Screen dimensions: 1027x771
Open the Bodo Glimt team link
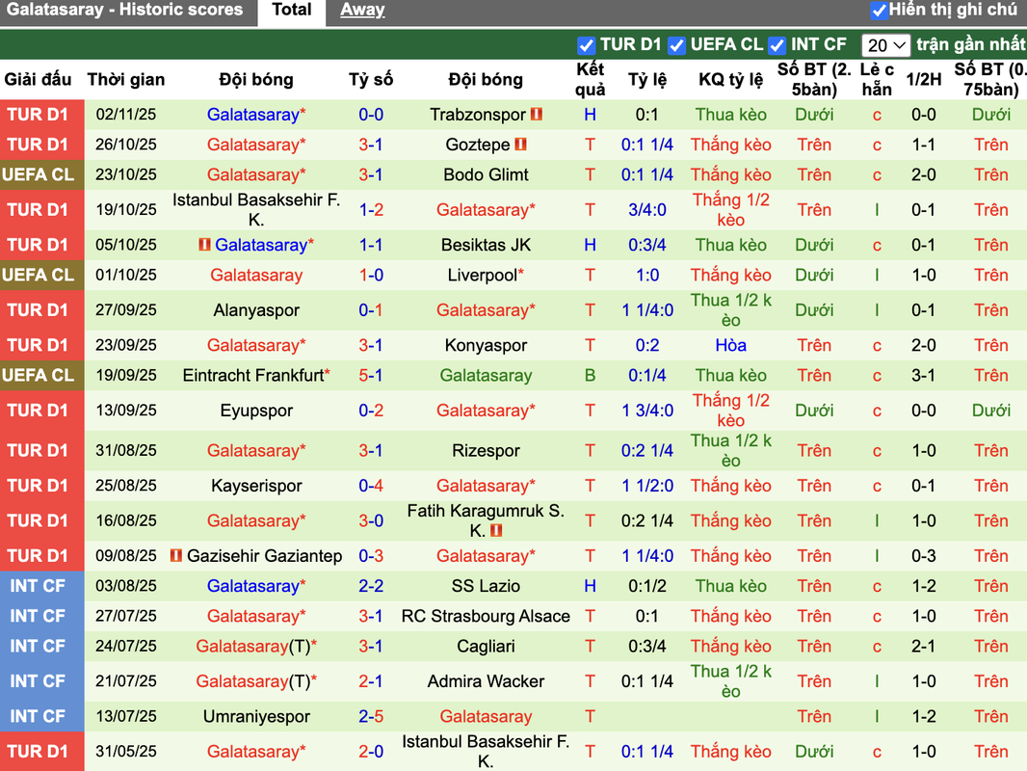click(486, 174)
